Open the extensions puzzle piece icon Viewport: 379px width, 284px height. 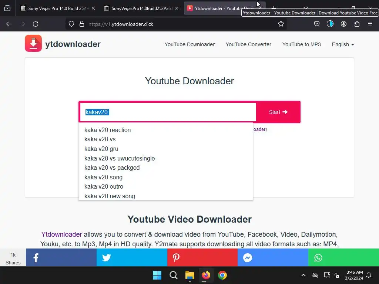coord(357,24)
